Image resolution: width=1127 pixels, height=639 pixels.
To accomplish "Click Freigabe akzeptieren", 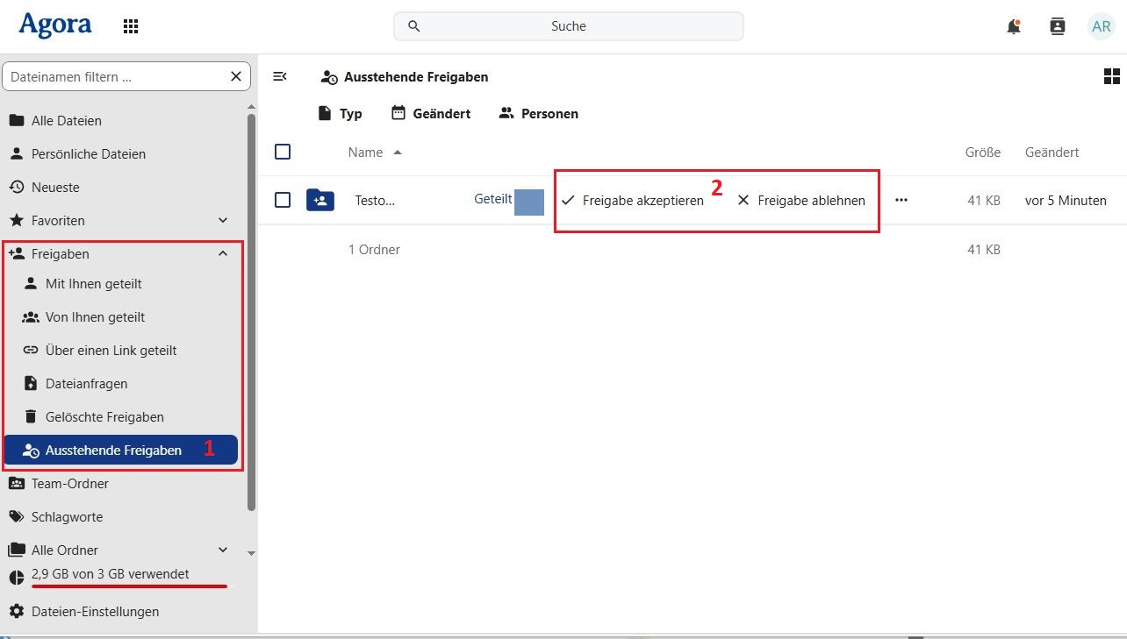I will [633, 201].
